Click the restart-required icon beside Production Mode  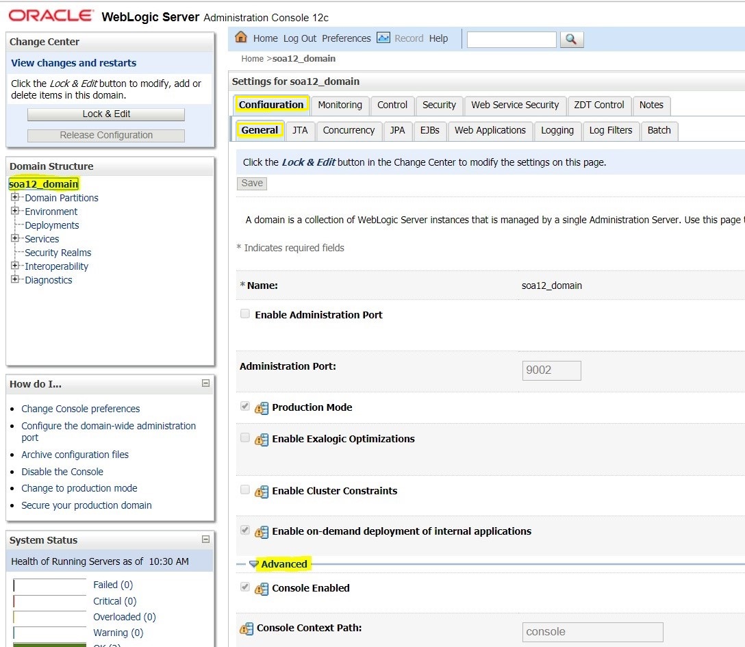(261, 408)
